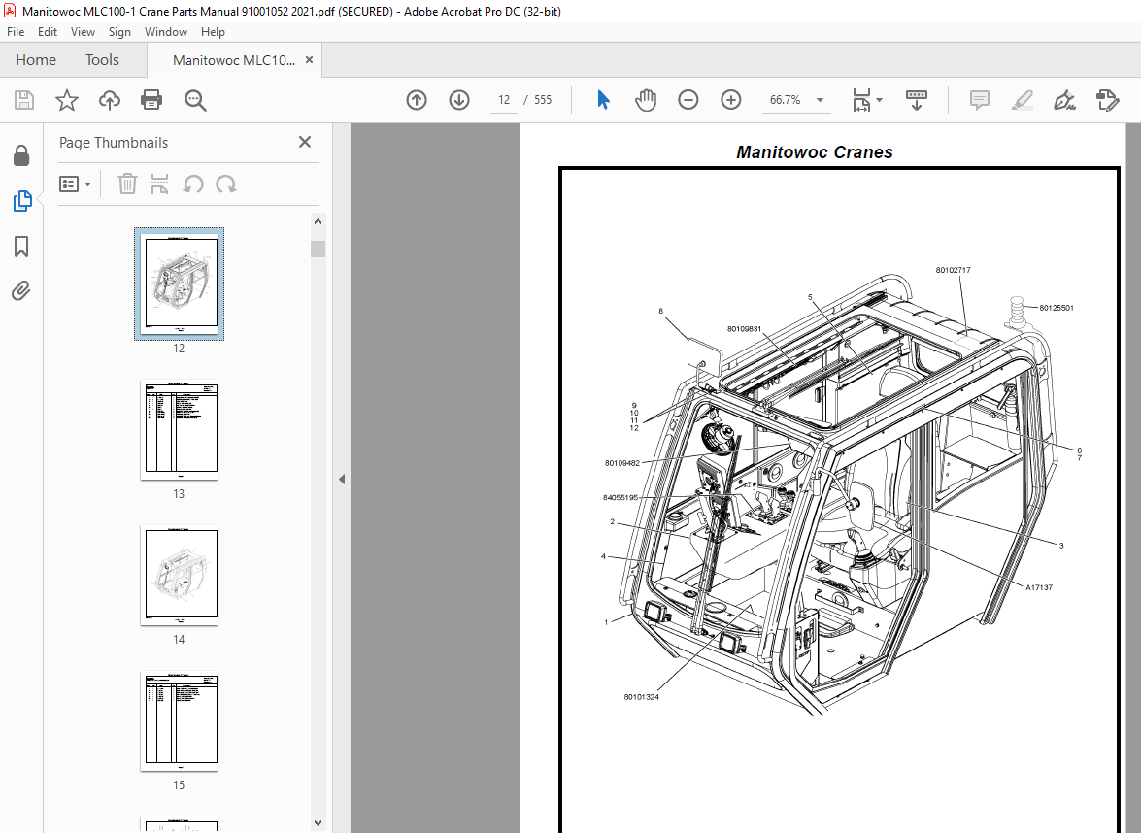
Task: Open the File menu
Action: 16,32
